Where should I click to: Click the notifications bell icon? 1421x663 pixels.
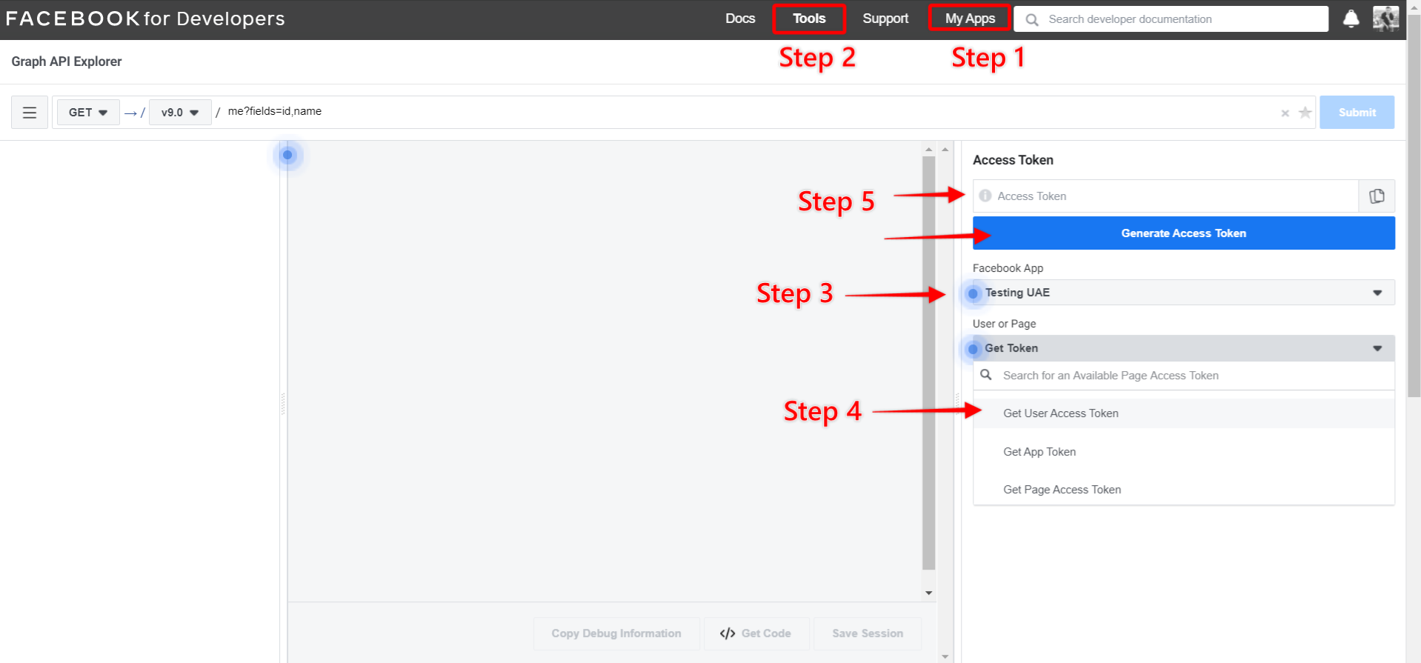coord(1351,19)
